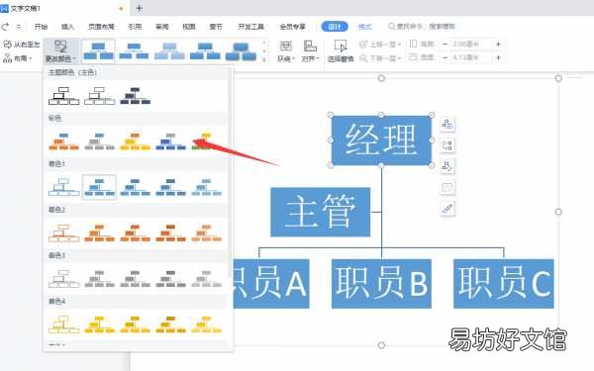Expand the SmartArt styles gallery more arrow
The height and width of the screenshot is (371, 594).
coord(264,59)
